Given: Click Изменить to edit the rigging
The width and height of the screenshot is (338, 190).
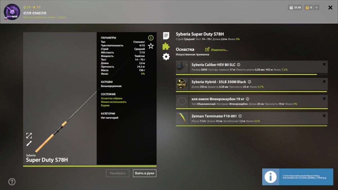Looking at the screenshot, I should [x=217, y=50].
